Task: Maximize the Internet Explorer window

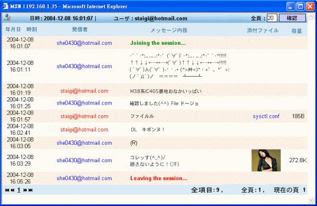Action: tap(301, 6)
